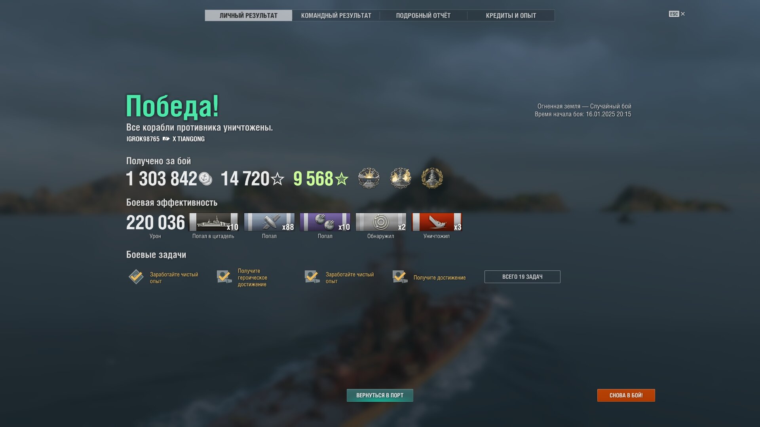The height and width of the screenshot is (427, 760).
Task: Expand all tasks via 'Всего 19 задач'
Action: 522,277
